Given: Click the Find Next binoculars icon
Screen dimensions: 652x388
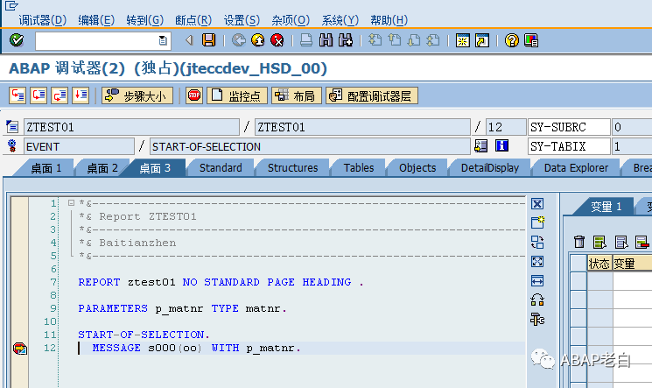Looking at the screenshot, I should point(346,40).
